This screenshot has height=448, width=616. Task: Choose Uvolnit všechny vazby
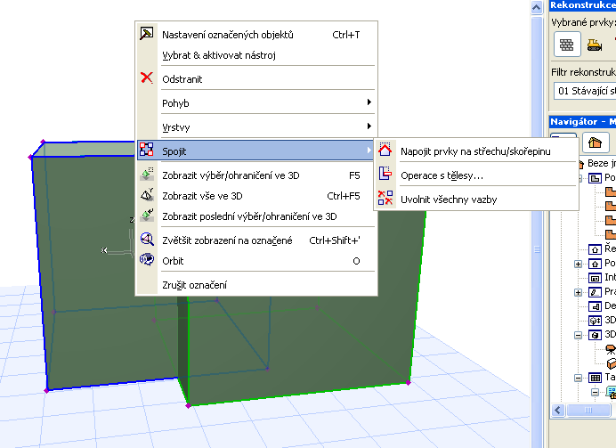coord(476,200)
